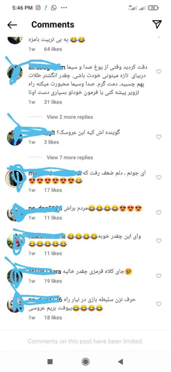Like the heart-eyes comment with 17 likes
Screen dimensions: 171x372
(x=159, y=177)
